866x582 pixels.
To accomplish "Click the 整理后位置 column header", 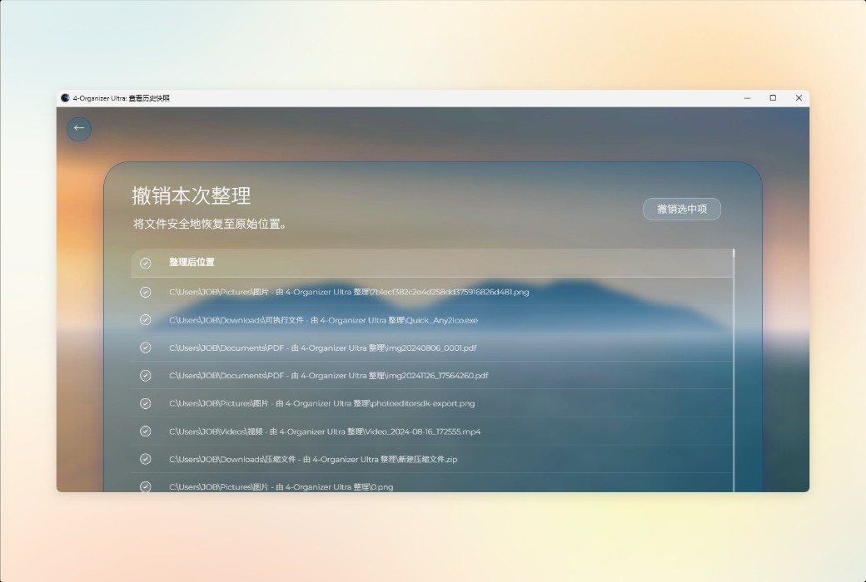I will point(192,263).
